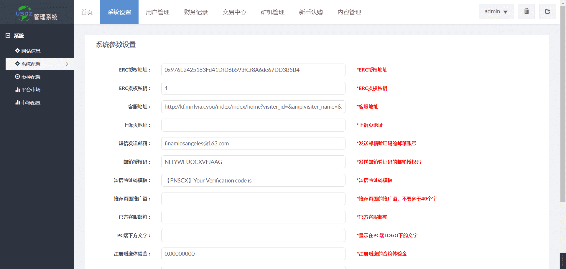The image size is (566, 269).
Task: Click the gear icon beside 网站信息
Action: [17, 51]
